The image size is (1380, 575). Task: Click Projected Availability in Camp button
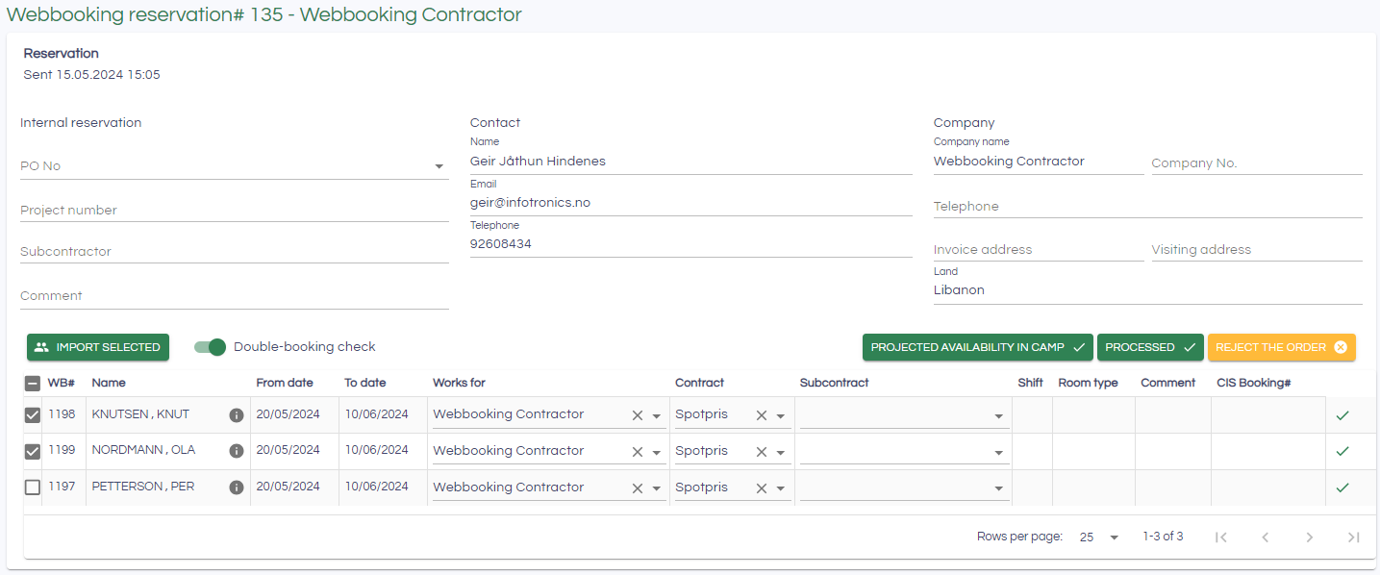(x=977, y=347)
